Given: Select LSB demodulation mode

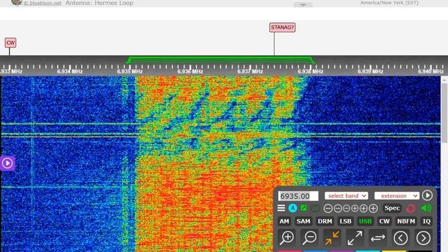Looking at the screenshot, I should coord(345,221).
